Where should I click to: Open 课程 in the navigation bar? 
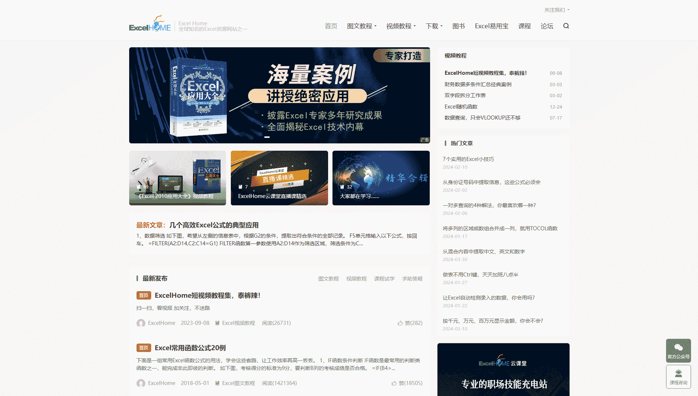(524, 26)
